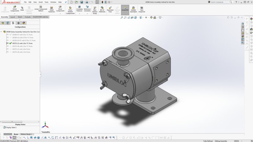Image resolution: width=253 pixels, height=142 pixels.
Task: Click Show Hidden Components
Action: [x=70, y=10]
